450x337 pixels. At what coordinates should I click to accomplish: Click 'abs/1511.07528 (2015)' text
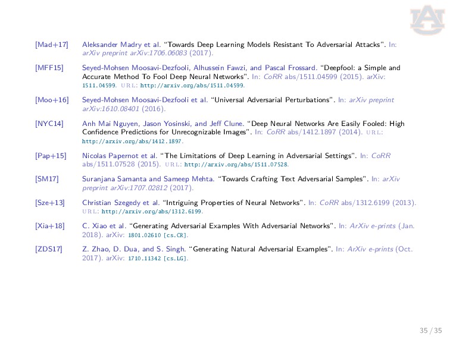[121, 164]
